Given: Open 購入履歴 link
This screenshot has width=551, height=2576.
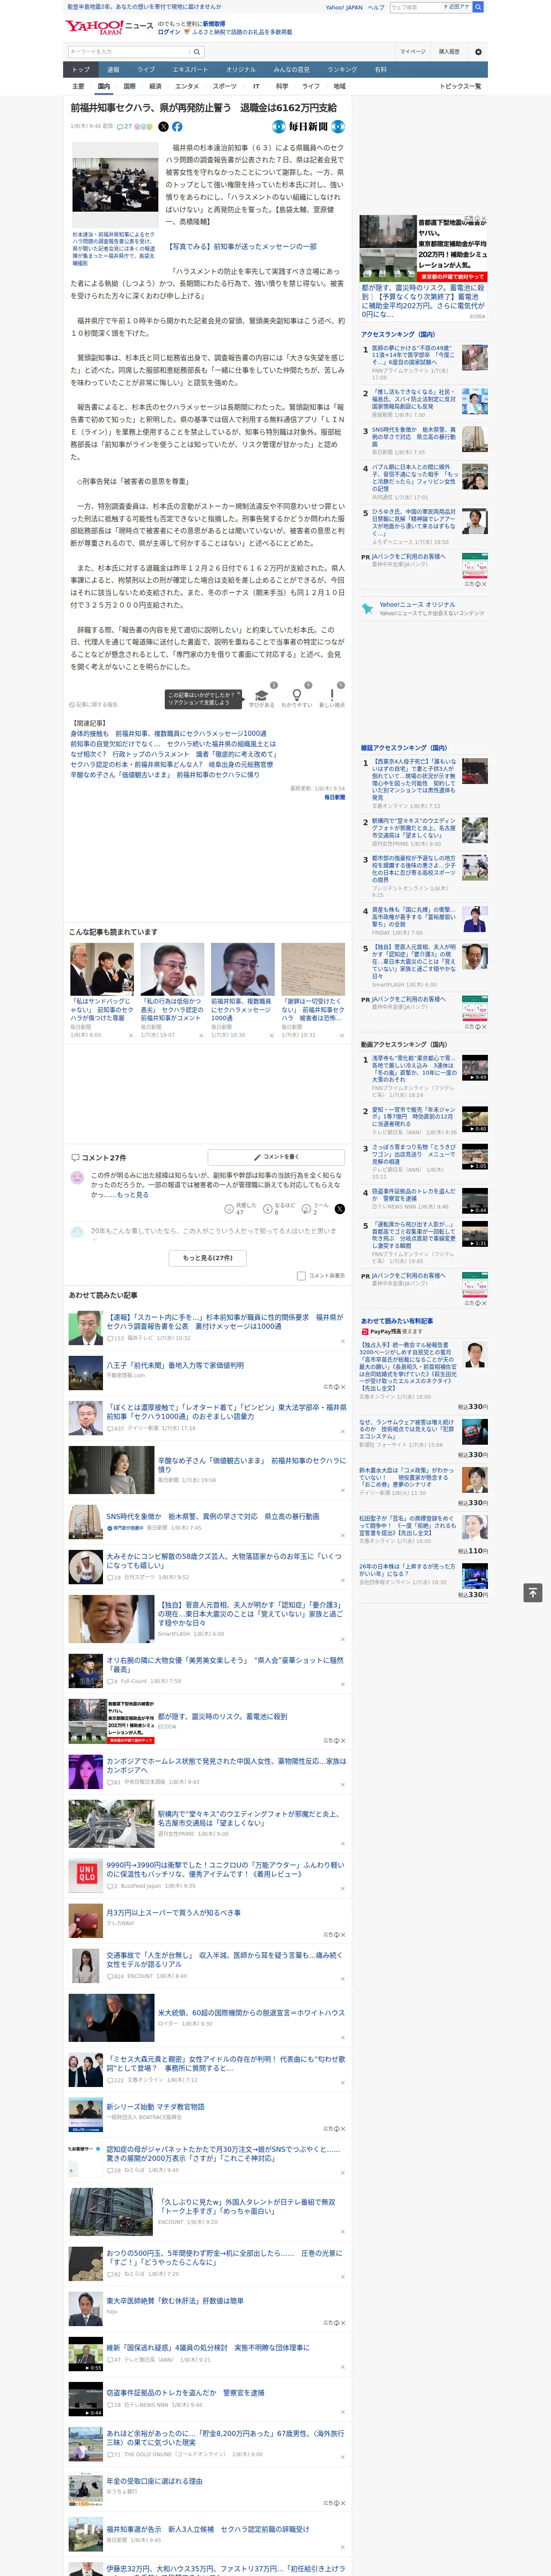Looking at the screenshot, I should click(x=449, y=51).
